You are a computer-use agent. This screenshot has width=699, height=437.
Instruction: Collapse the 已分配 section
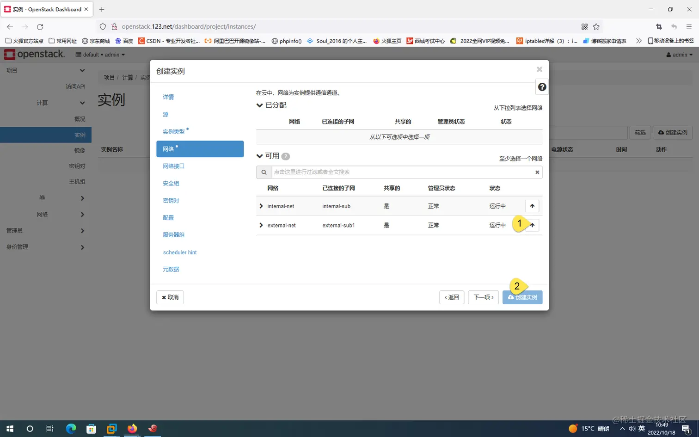point(260,105)
